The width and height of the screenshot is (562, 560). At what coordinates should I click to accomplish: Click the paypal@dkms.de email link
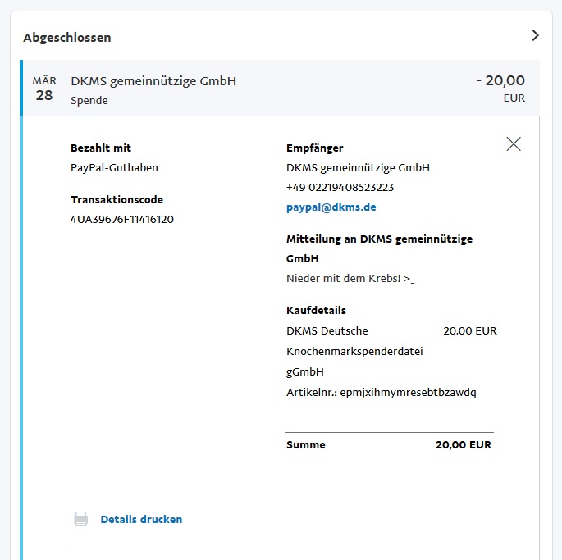pos(331,207)
